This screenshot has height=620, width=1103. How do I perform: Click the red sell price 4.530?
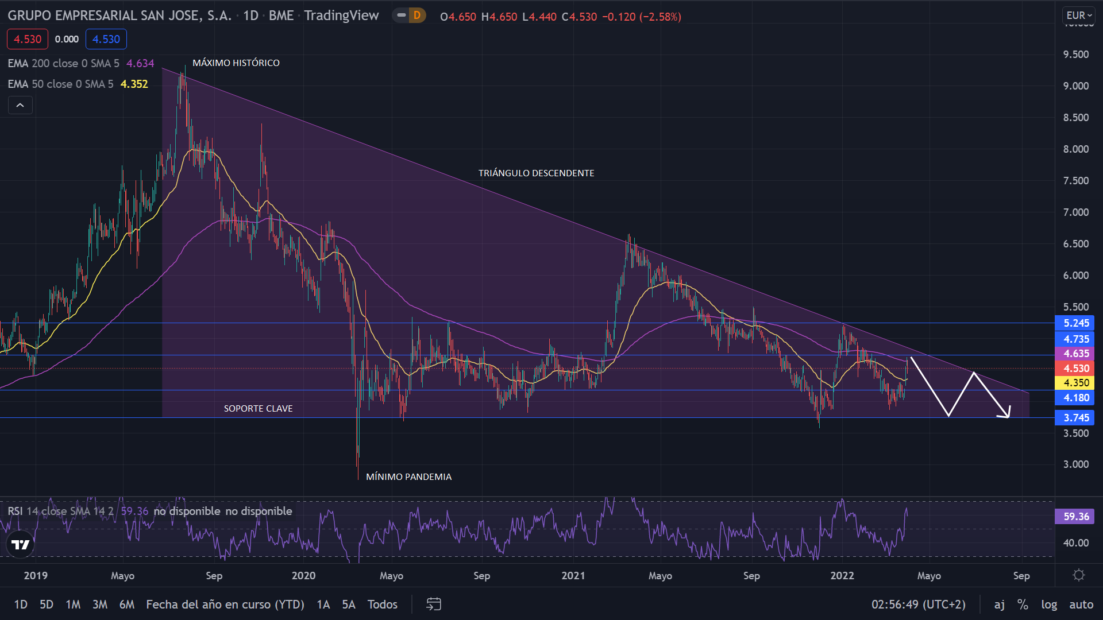tap(28, 39)
